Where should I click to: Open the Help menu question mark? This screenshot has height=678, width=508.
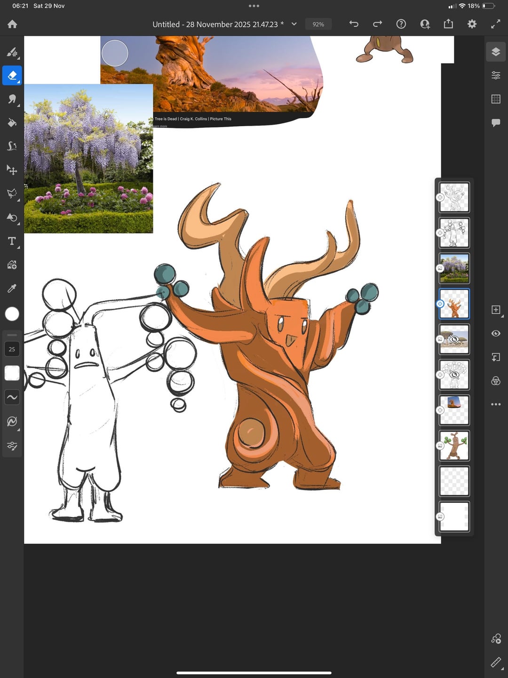(401, 24)
